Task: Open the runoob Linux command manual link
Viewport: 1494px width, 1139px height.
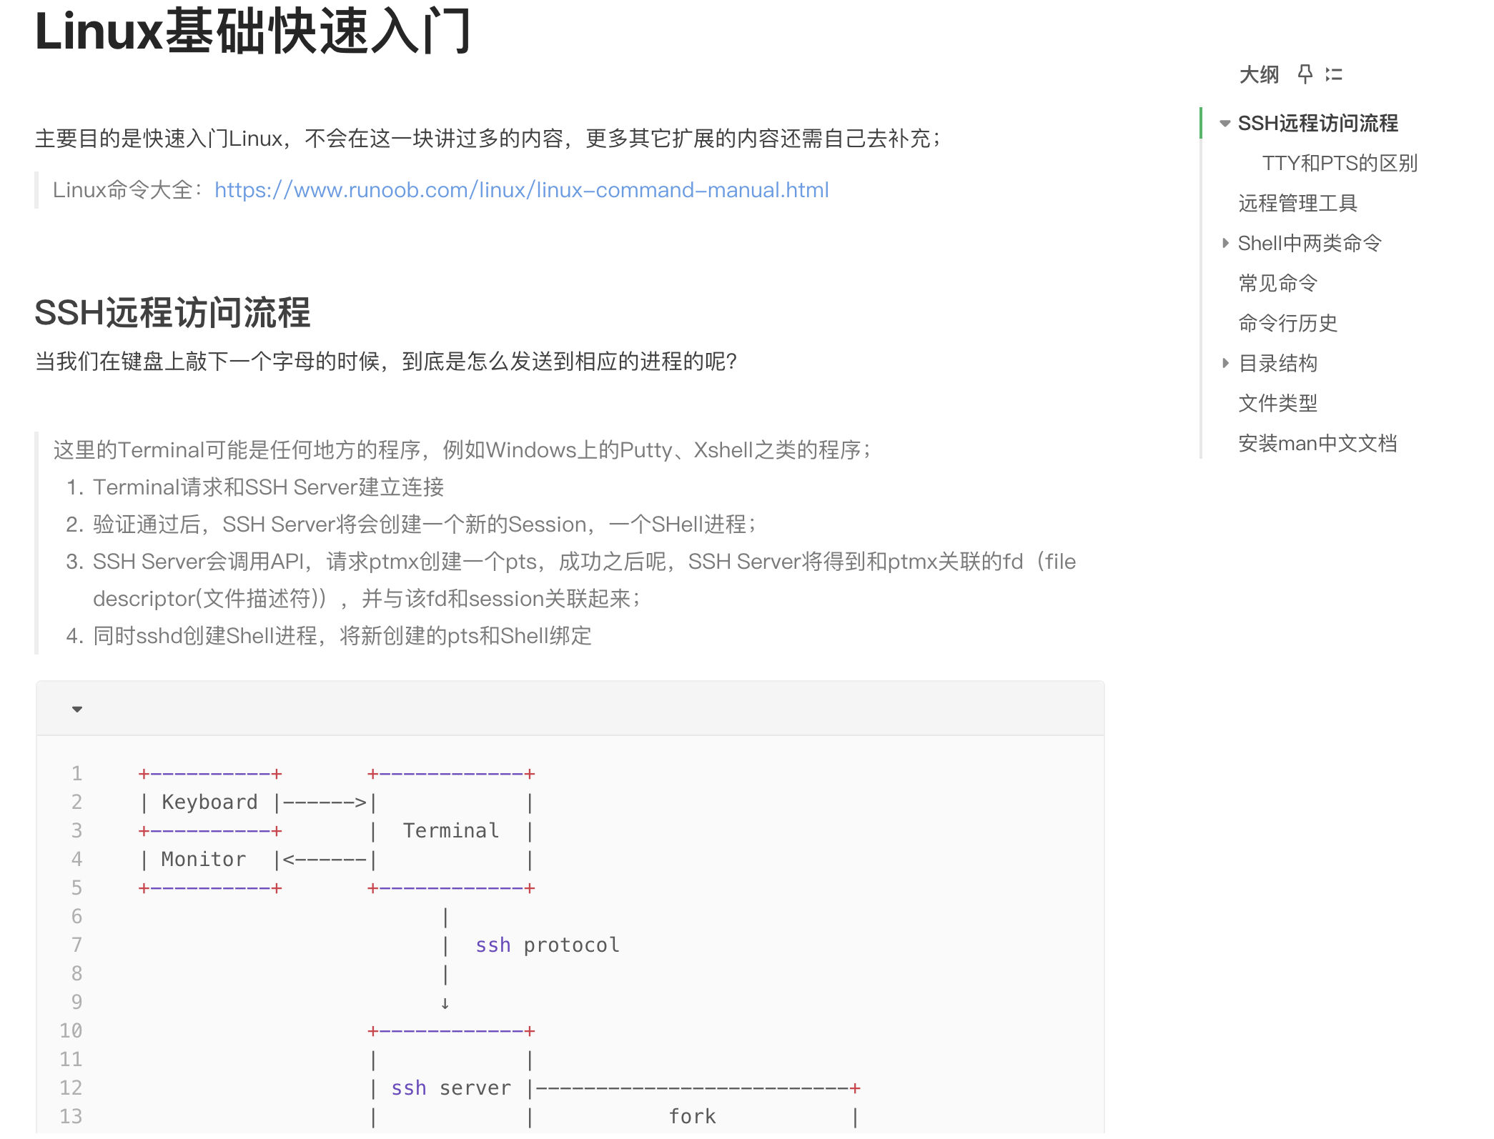Action: [x=521, y=190]
